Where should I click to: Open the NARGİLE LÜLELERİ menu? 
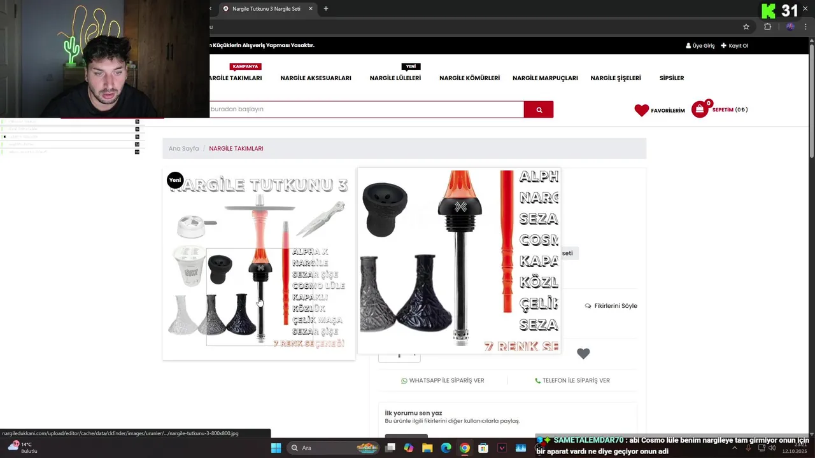tap(395, 78)
